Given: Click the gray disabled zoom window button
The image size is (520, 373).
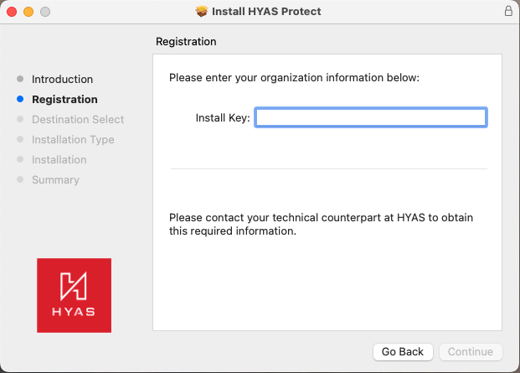Looking at the screenshot, I should [45, 12].
